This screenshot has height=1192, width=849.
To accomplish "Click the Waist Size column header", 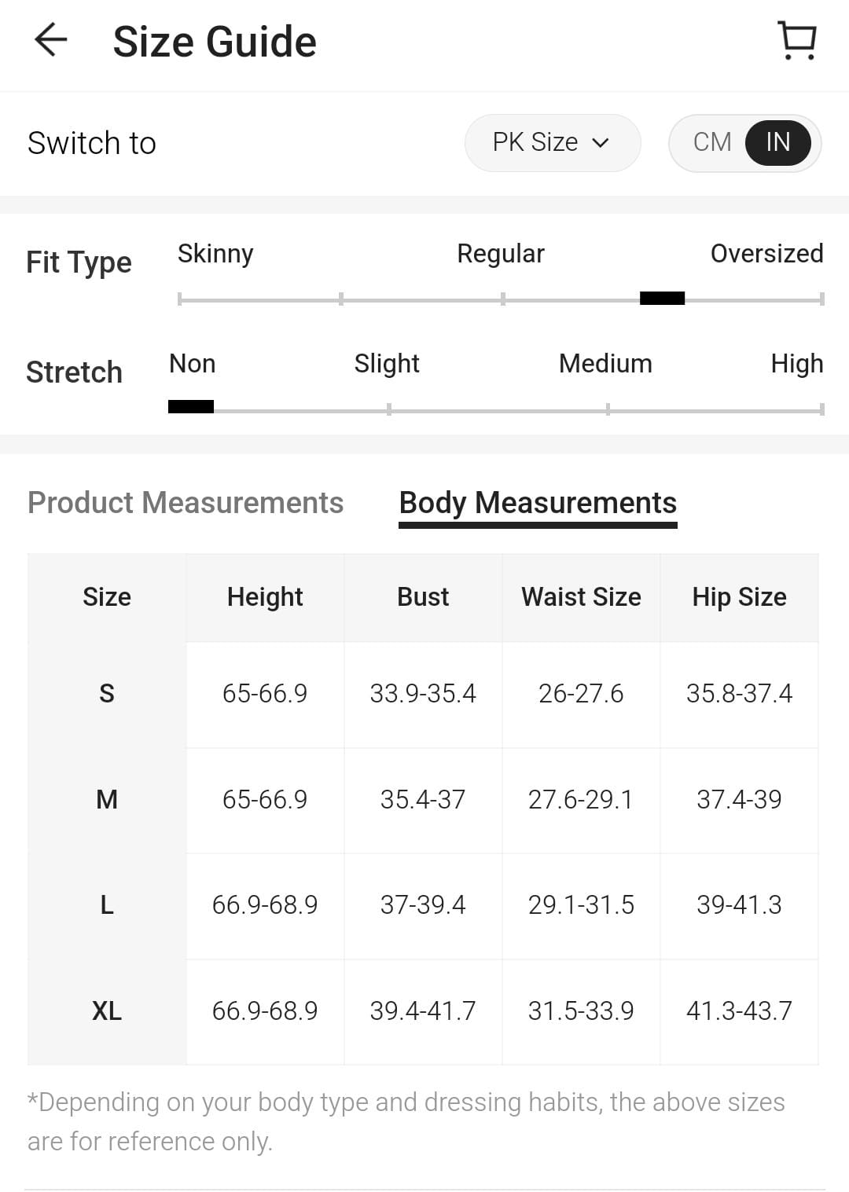I will (x=581, y=597).
